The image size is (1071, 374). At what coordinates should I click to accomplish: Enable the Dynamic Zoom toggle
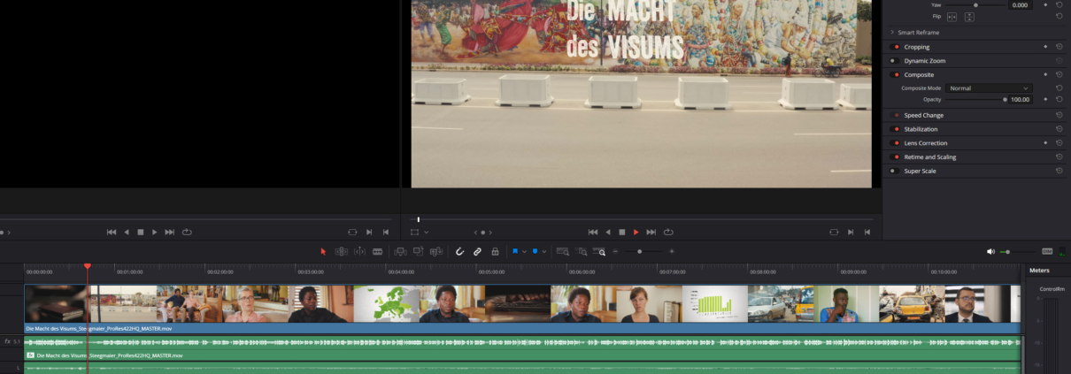pyautogui.click(x=893, y=61)
